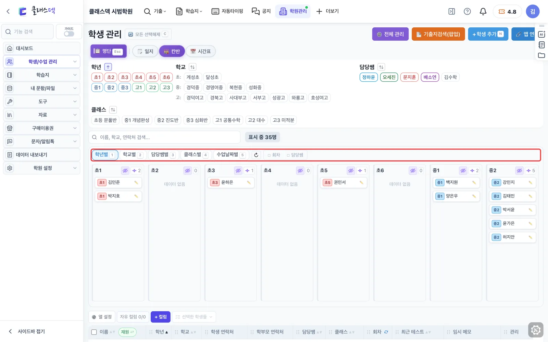Click the 전체 관리 button
Viewport: 548px width, 342px height.
pos(390,34)
